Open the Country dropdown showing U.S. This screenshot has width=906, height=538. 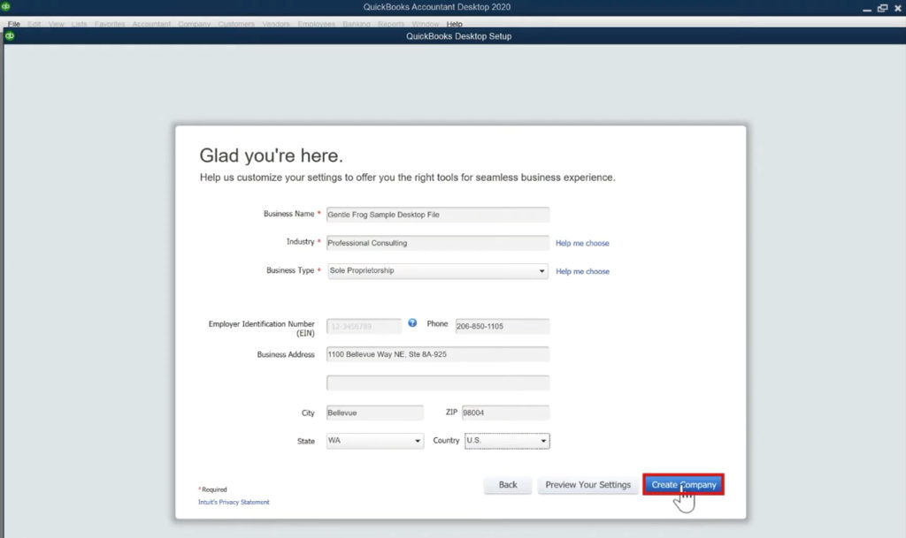tap(542, 441)
